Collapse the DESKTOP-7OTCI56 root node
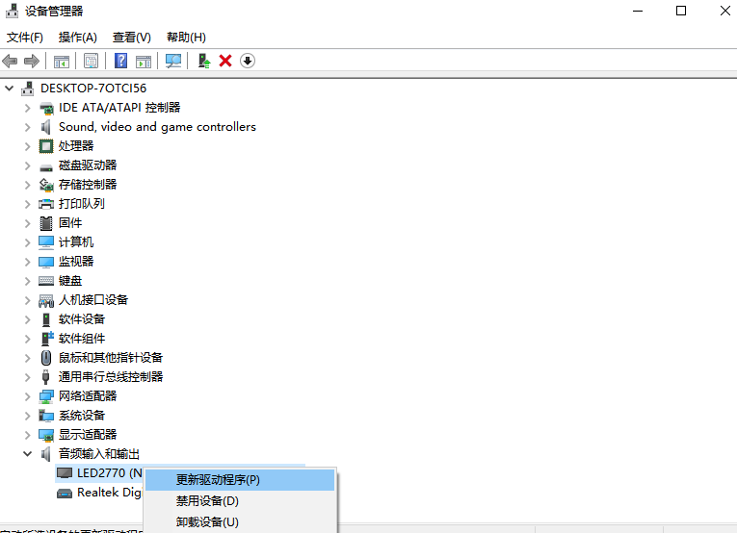 tap(10, 89)
